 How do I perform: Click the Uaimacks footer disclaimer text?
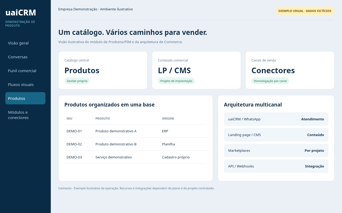(136, 188)
